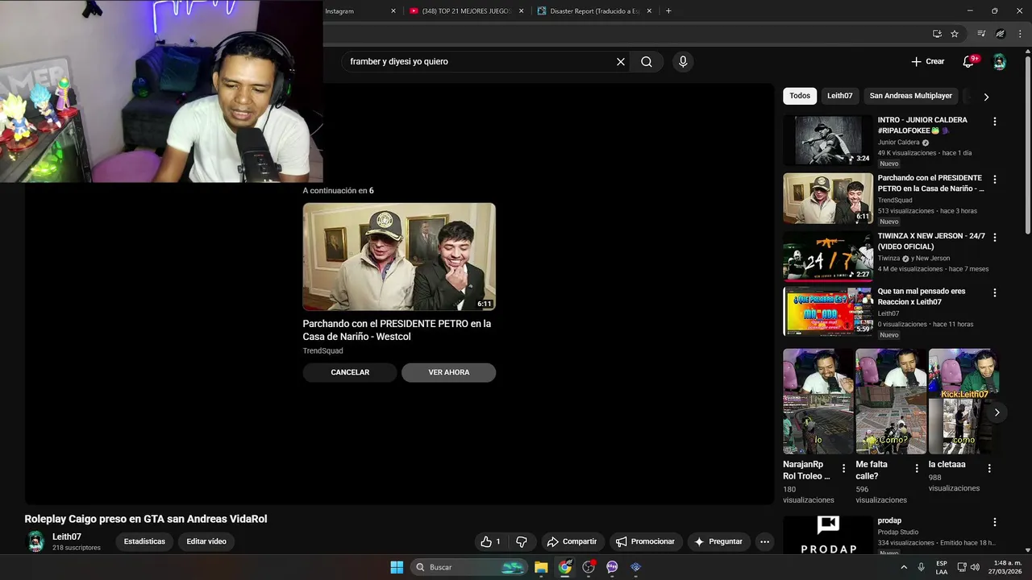Screen dimensions: 1032x580
Task: Open the NarajanRp Rol Troleo short
Action: click(818, 401)
